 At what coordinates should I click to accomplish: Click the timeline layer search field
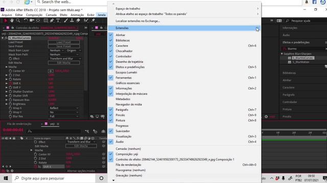pyautogui.click(x=54, y=131)
